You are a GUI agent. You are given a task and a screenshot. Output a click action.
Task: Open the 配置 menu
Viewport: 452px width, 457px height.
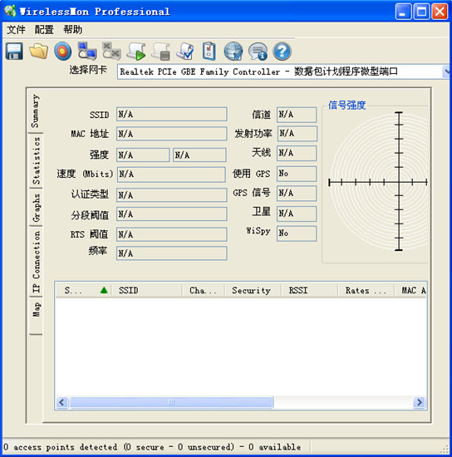[x=44, y=29]
